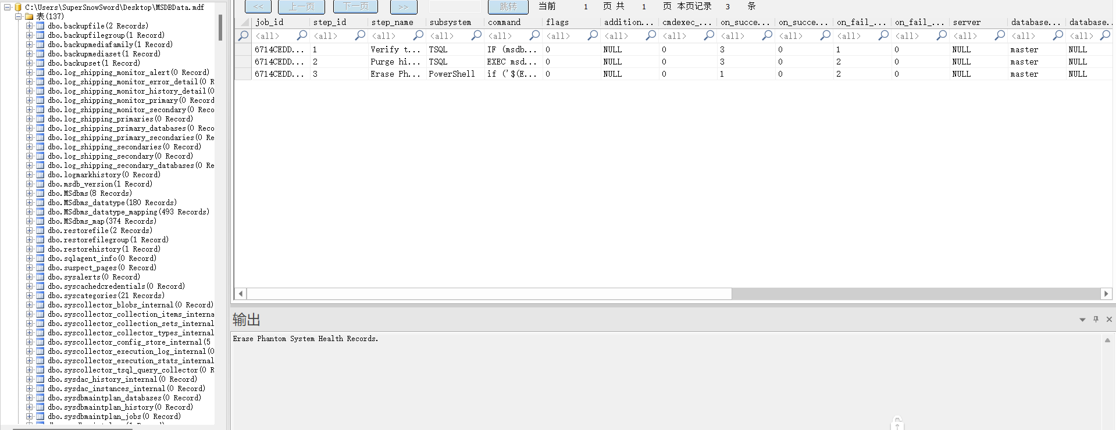Click the subsystem column filter magnifier icon
The height and width of the screenshot is (430, 1116).
click(476, 35)
